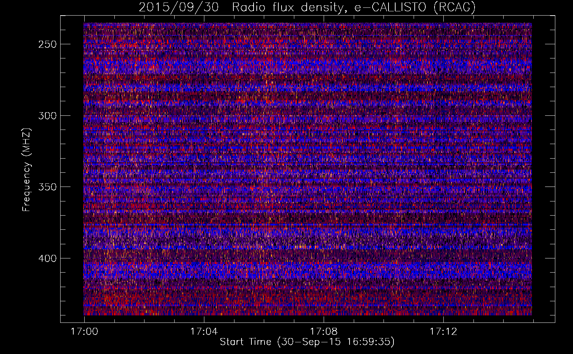573x354 pixels.
Task: Click the 400 frequency tick label
Action: point(47,258)
